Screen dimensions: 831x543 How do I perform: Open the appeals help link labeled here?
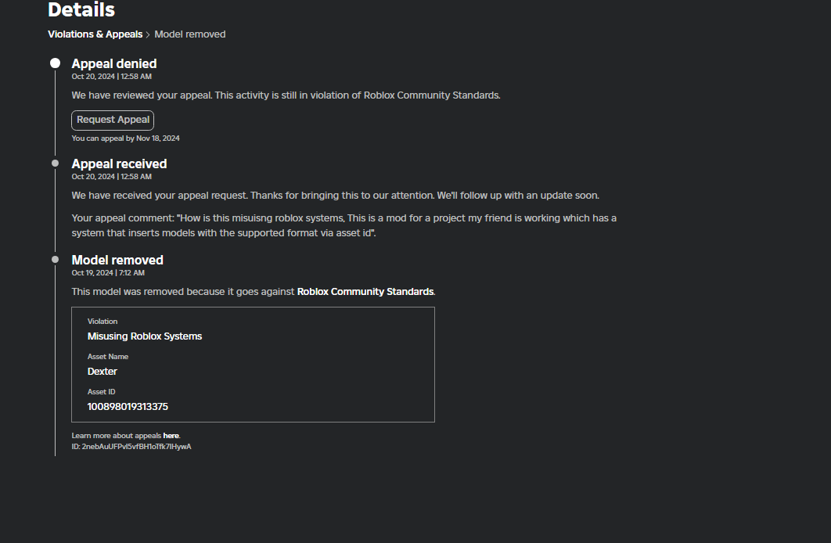click(171, 435)
